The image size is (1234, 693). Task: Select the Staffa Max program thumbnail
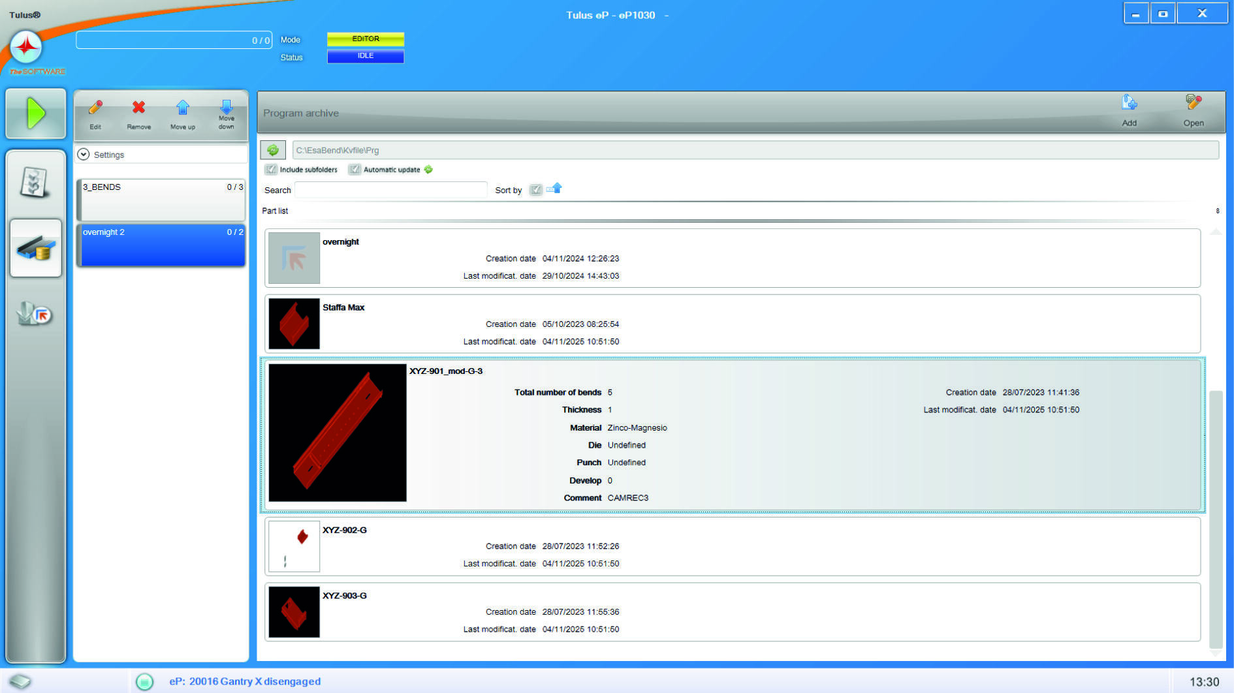294,324
